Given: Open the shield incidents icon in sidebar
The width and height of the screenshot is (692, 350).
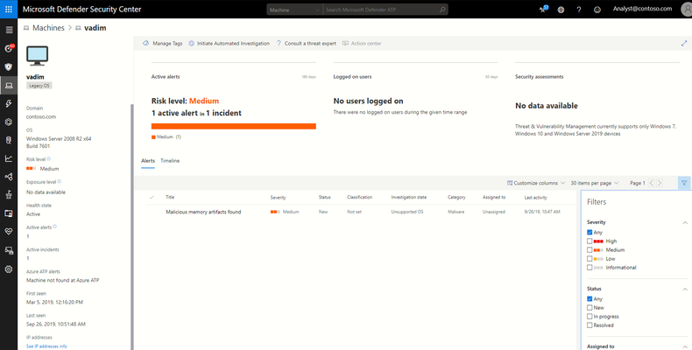Looking at the screenshot, I should [x=9, y=67].
